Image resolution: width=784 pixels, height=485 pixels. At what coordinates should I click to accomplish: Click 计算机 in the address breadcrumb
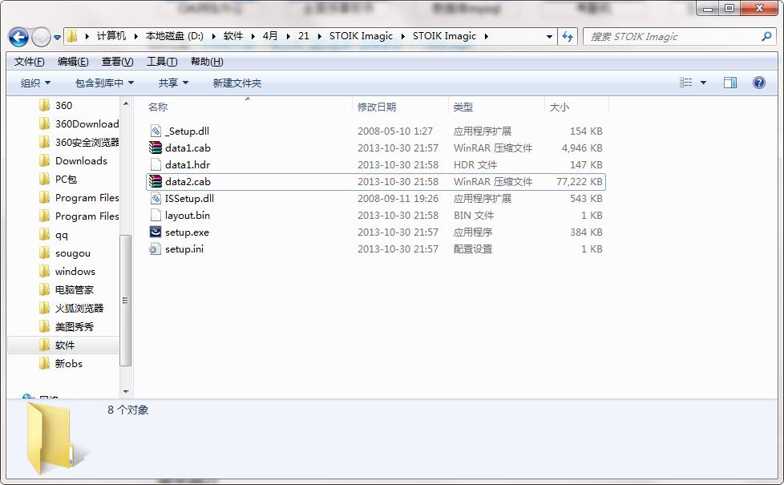[111, 36]
